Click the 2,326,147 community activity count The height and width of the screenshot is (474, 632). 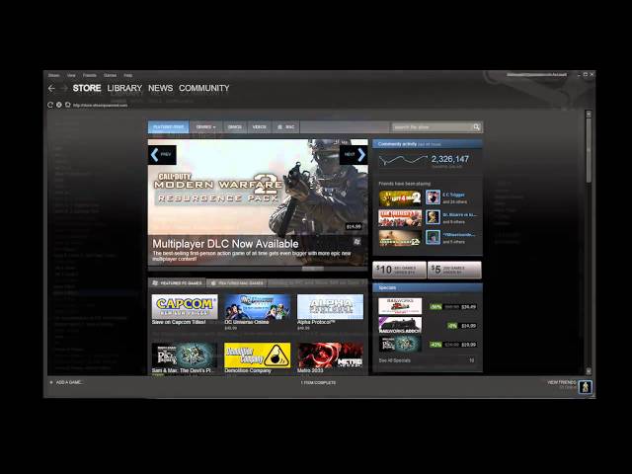click(x=450, y=159)
